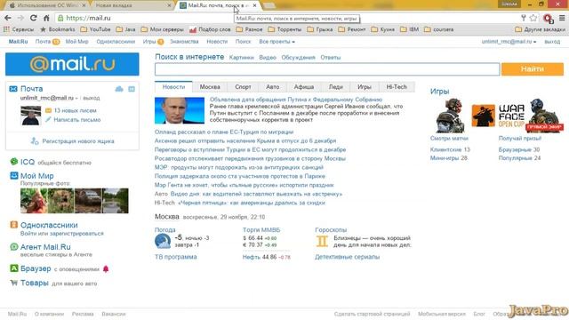The height and width of the screenshot is (320, 569).
Task: Open Одноклассники in the top navigation
Action: pyautogui.click(x=116, y=42)
